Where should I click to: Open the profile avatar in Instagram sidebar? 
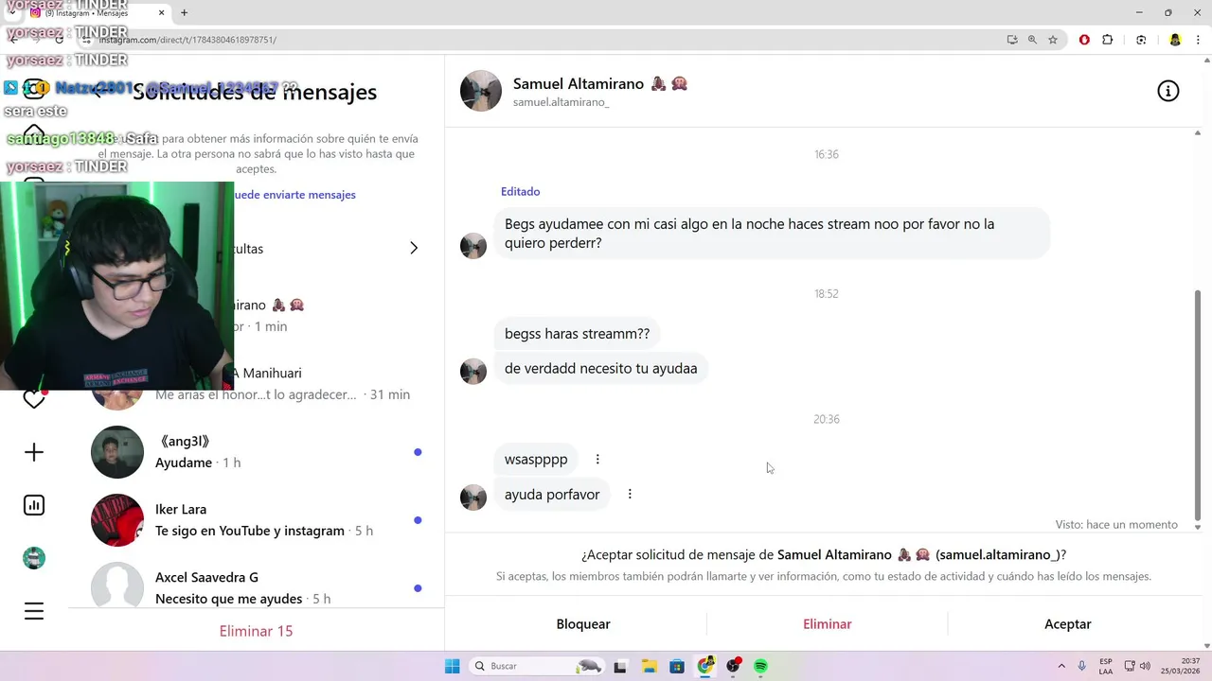(x=34, y=558)
